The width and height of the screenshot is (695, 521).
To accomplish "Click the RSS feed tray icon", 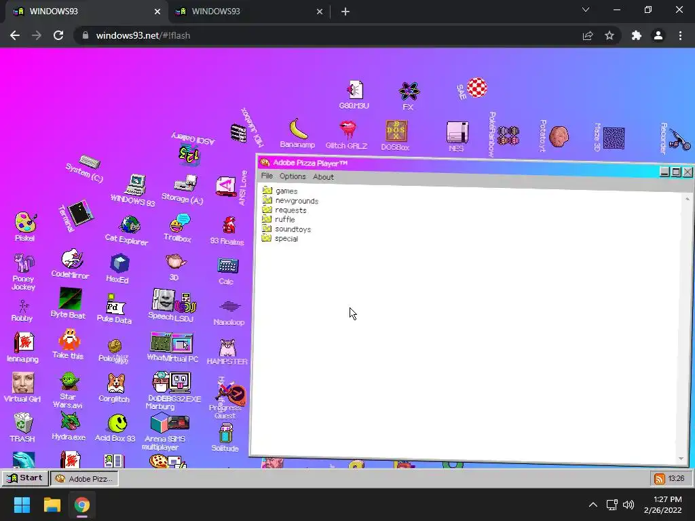I will [x=659, y=478].
